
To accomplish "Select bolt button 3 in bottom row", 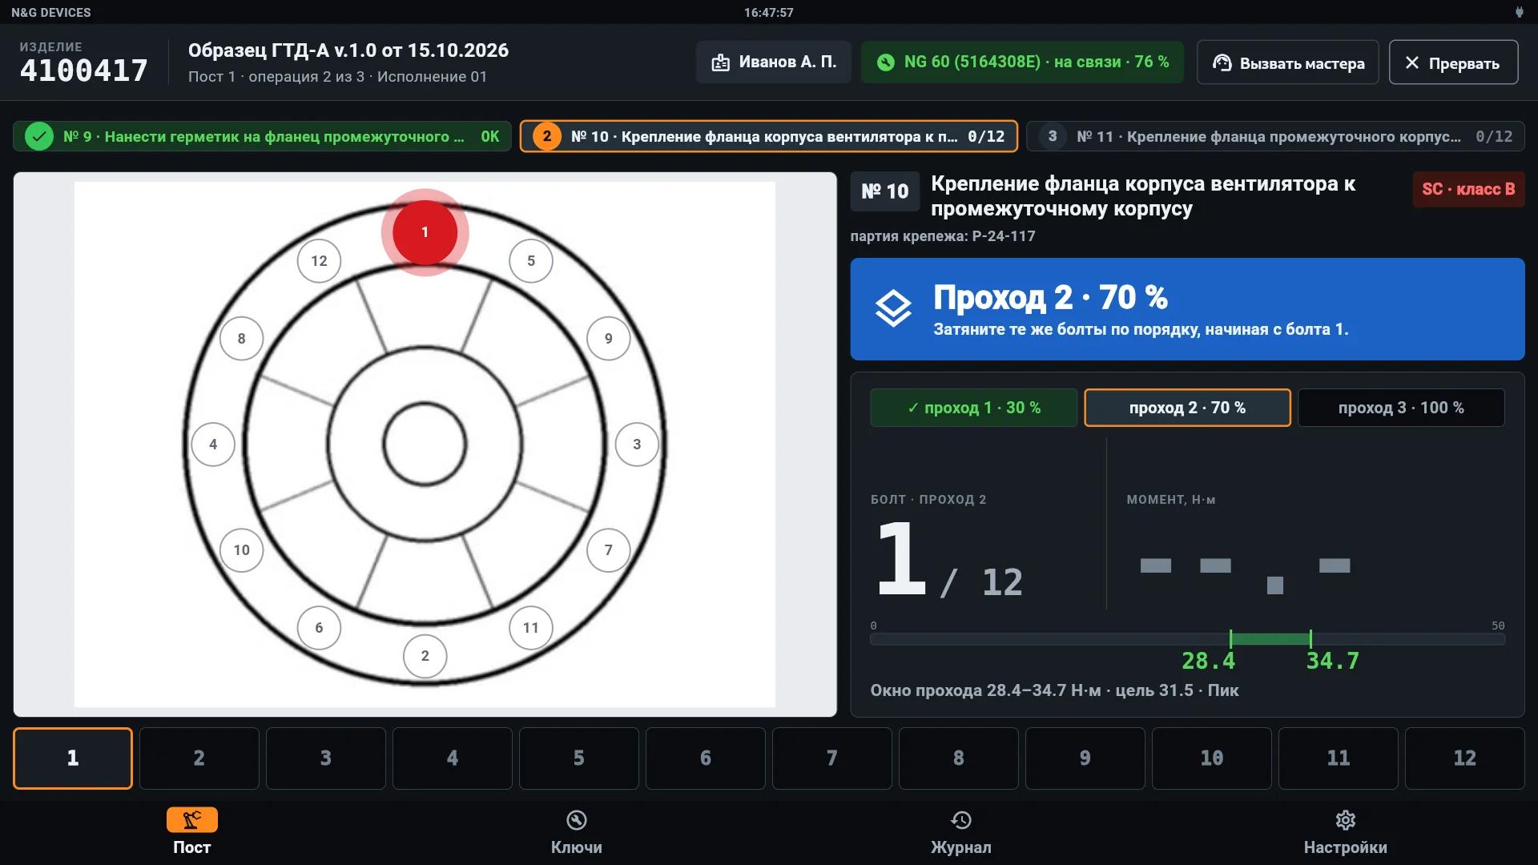I will (x=326, y=758).
